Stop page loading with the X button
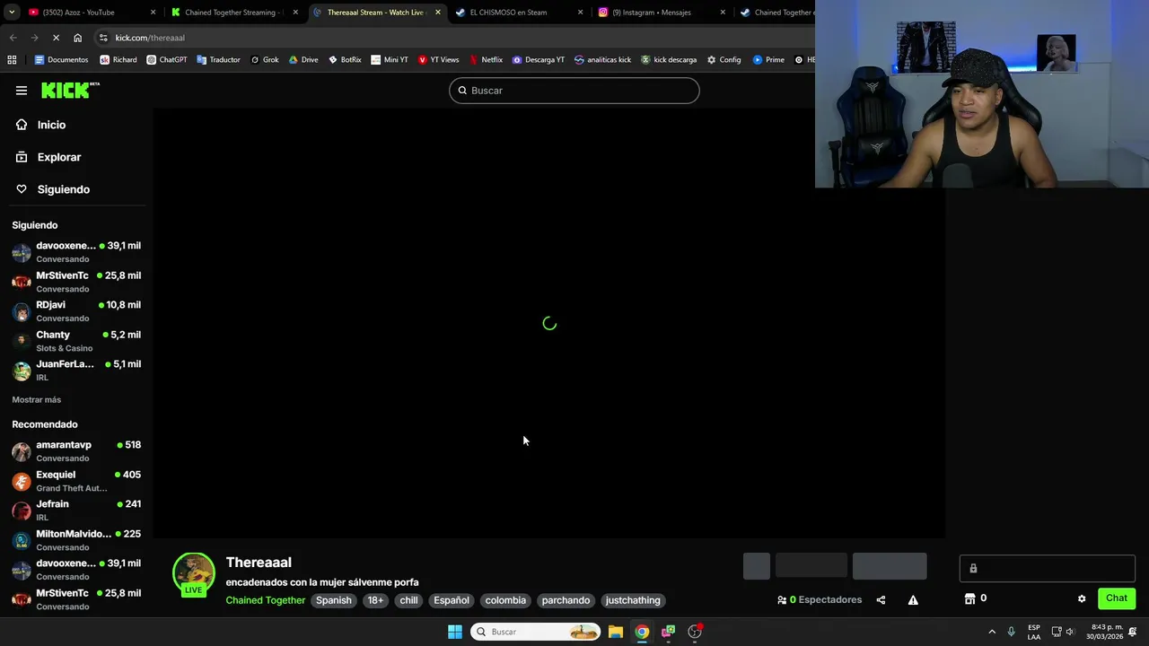1149x646 pixels. pos(56,38)
